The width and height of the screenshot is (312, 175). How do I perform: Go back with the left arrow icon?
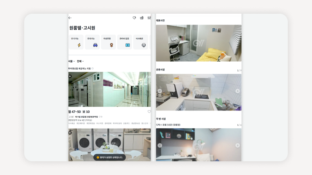point(70,18)
